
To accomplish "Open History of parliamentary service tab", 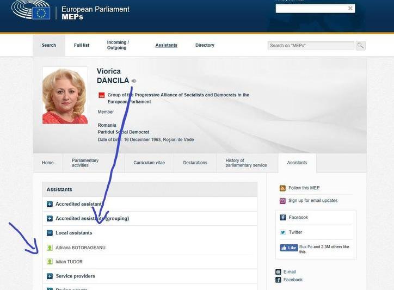I will (x=246, y=163).
